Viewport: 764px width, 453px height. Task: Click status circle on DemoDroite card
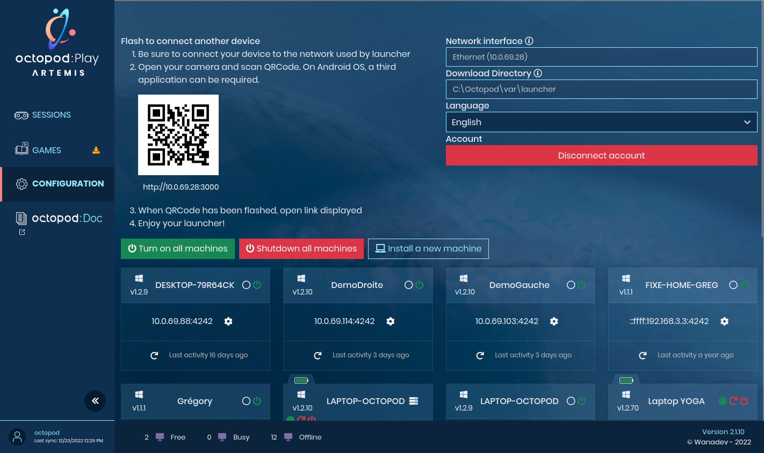tap(409, 285)
